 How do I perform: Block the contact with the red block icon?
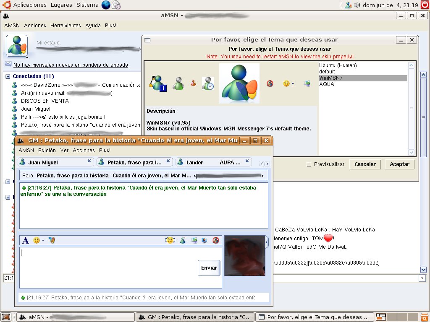(216, 240)
